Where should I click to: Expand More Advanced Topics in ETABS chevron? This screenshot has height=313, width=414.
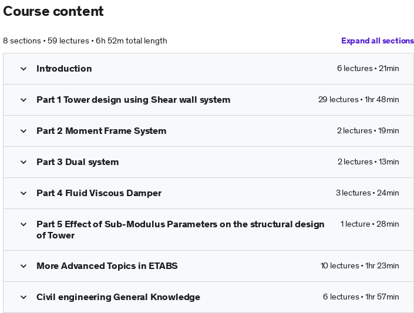(x=23, y=266)
